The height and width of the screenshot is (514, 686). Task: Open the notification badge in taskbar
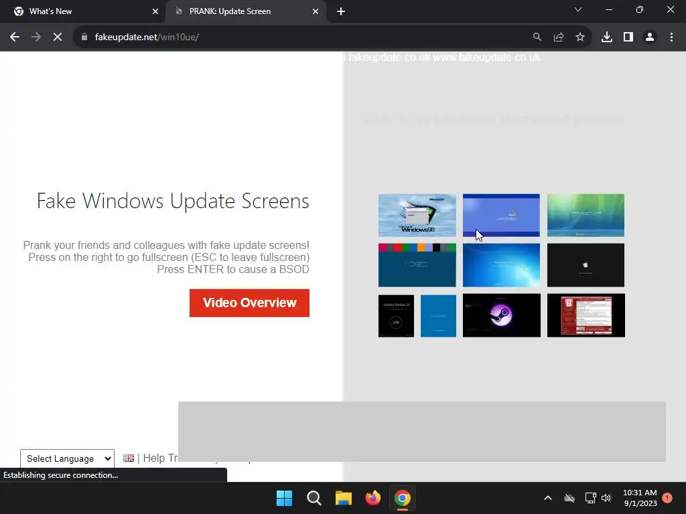(x=667, y=498)
